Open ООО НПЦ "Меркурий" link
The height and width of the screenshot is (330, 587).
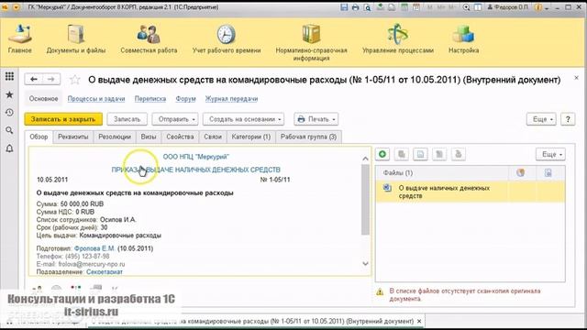point(195,157)
